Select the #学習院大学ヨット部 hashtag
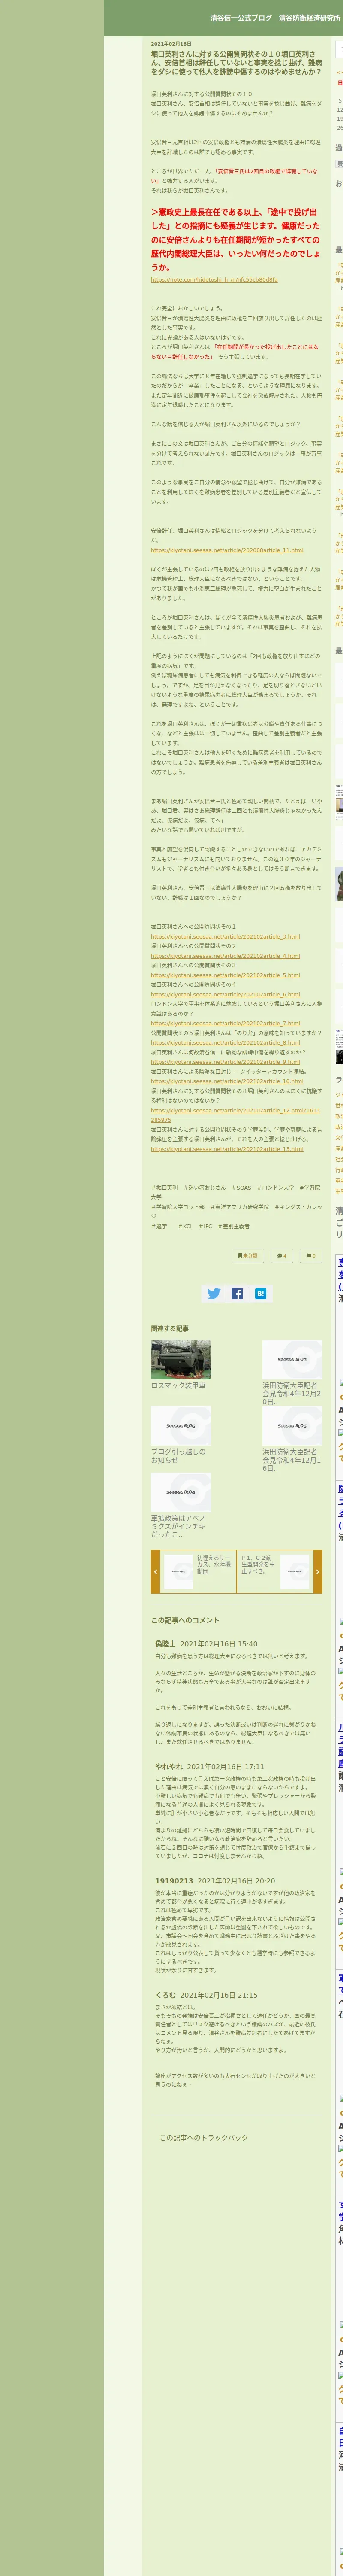 coord(178,1206)
